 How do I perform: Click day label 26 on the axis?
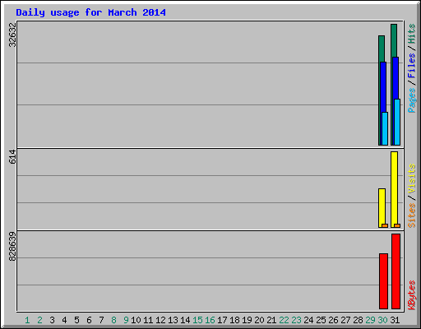333,320
